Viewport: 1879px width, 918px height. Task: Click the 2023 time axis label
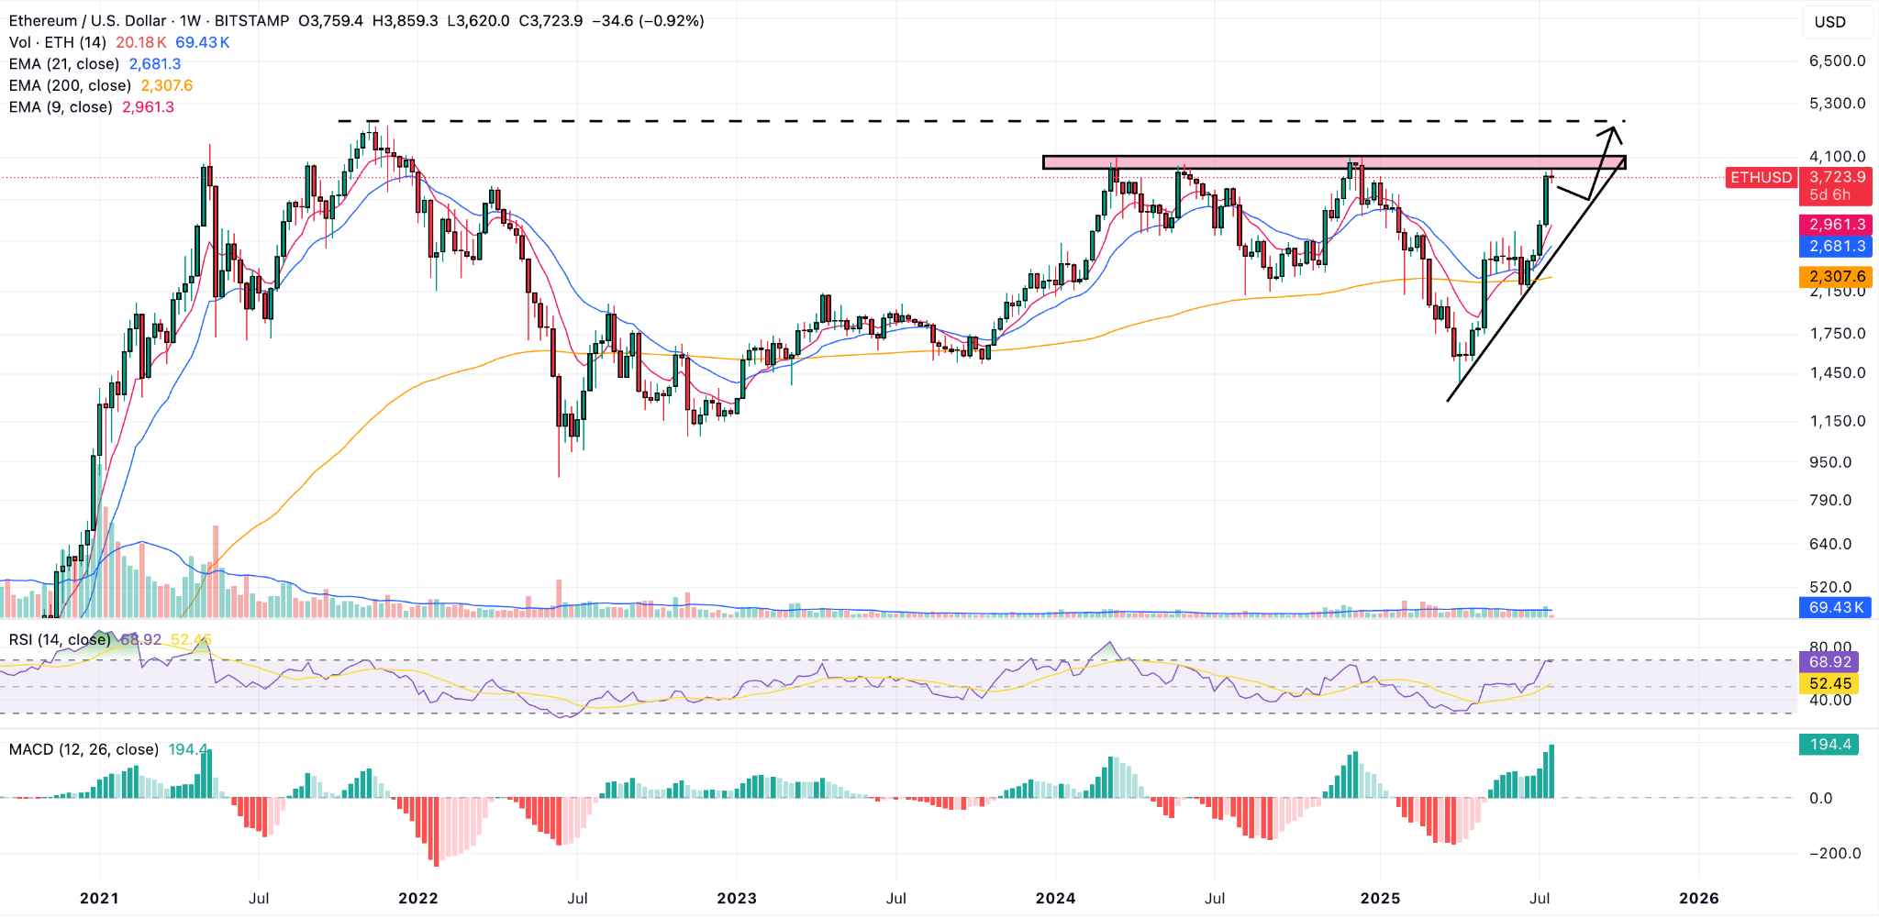737,899
